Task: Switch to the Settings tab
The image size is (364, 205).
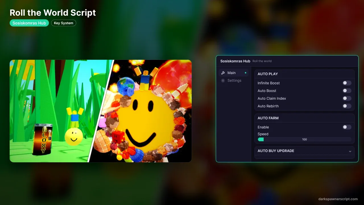Action: coord(233,81)
